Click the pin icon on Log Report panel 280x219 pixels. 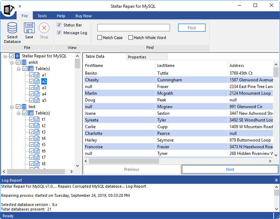tap(276, 180)
